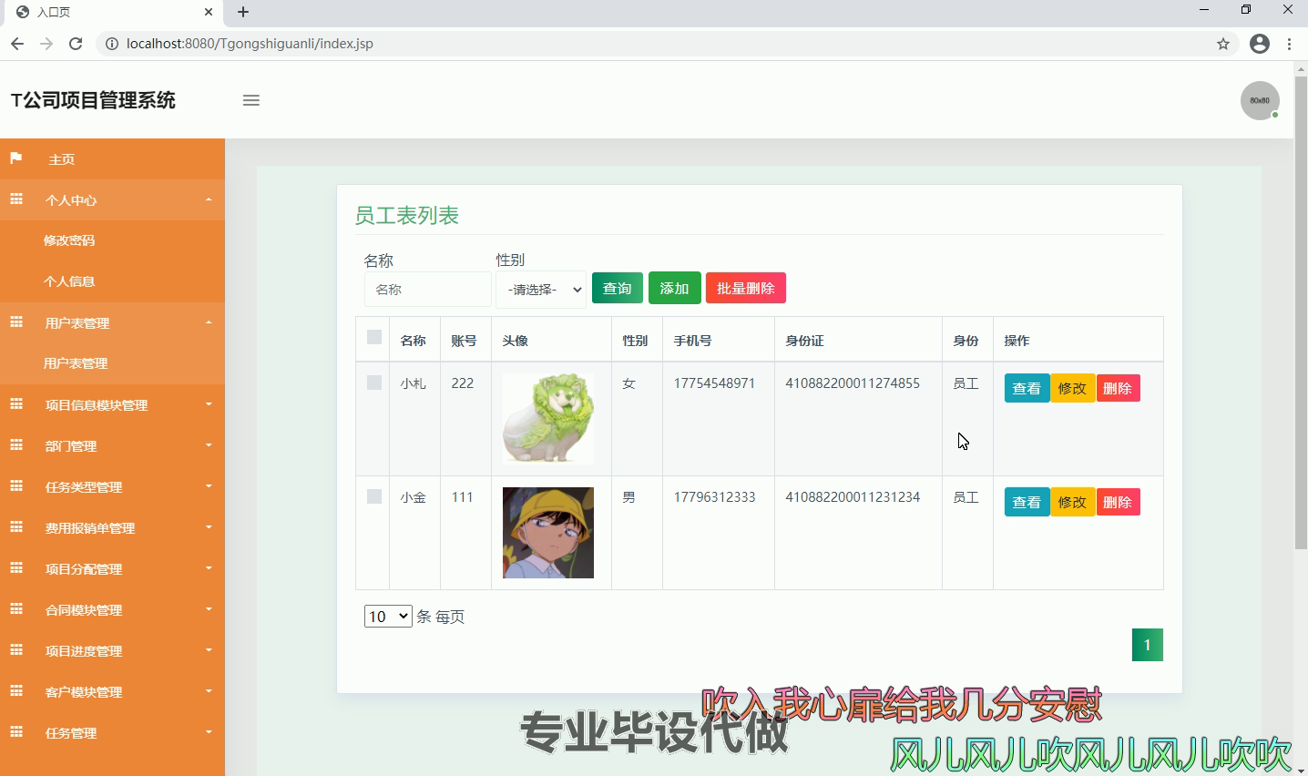Bookmark this page with star icon
This screenshot has height=776, width=1308.
[1223, 44]
